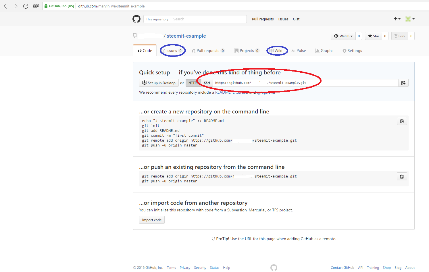Click the browser address bar URL
This screenshot has height=272, width=429.
point(111,6)
